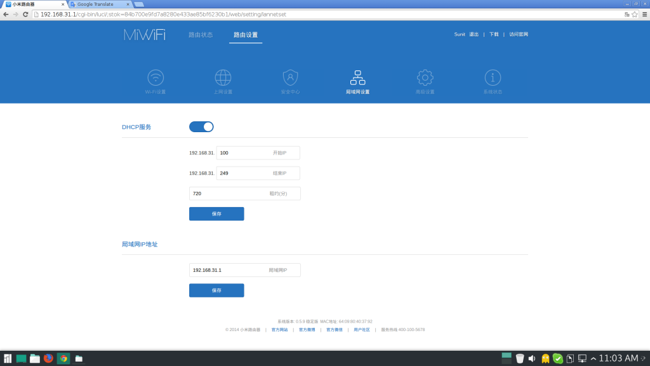Click the speaker icon in system tray

click(x=532, y=358)
